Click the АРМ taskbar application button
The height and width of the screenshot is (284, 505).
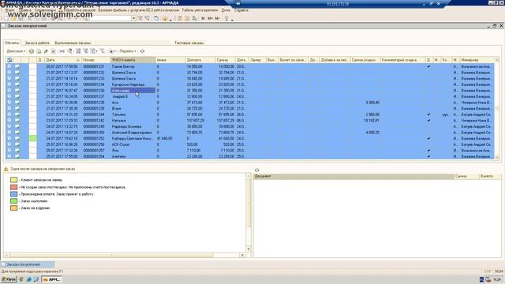click(x=51, y=279)
